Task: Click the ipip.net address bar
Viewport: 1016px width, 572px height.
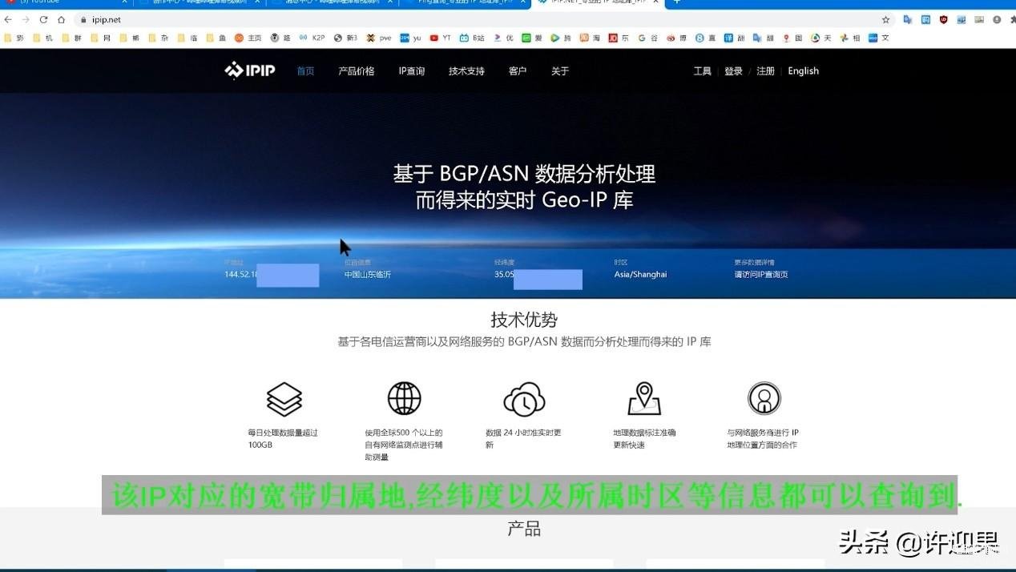Action: tap(481, 19)
